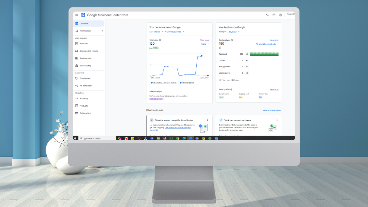Viewport: 368px width, 207px height.
Task: Open Store quality in the sidebar
Action: coord(85,66)
